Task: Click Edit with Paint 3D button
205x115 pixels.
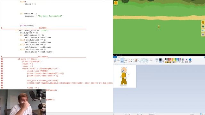Action: (186, 61)
